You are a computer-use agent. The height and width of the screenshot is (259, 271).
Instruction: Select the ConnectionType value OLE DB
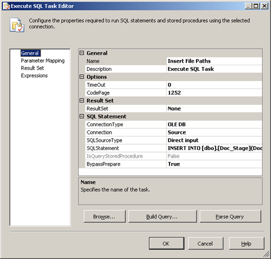(214, 124)
